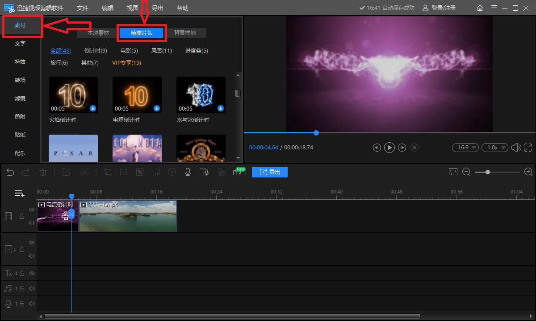This screenshot has width=536, height=321.
Task: Click the undo icon above the timeline
Action: (x=10, y=172)
